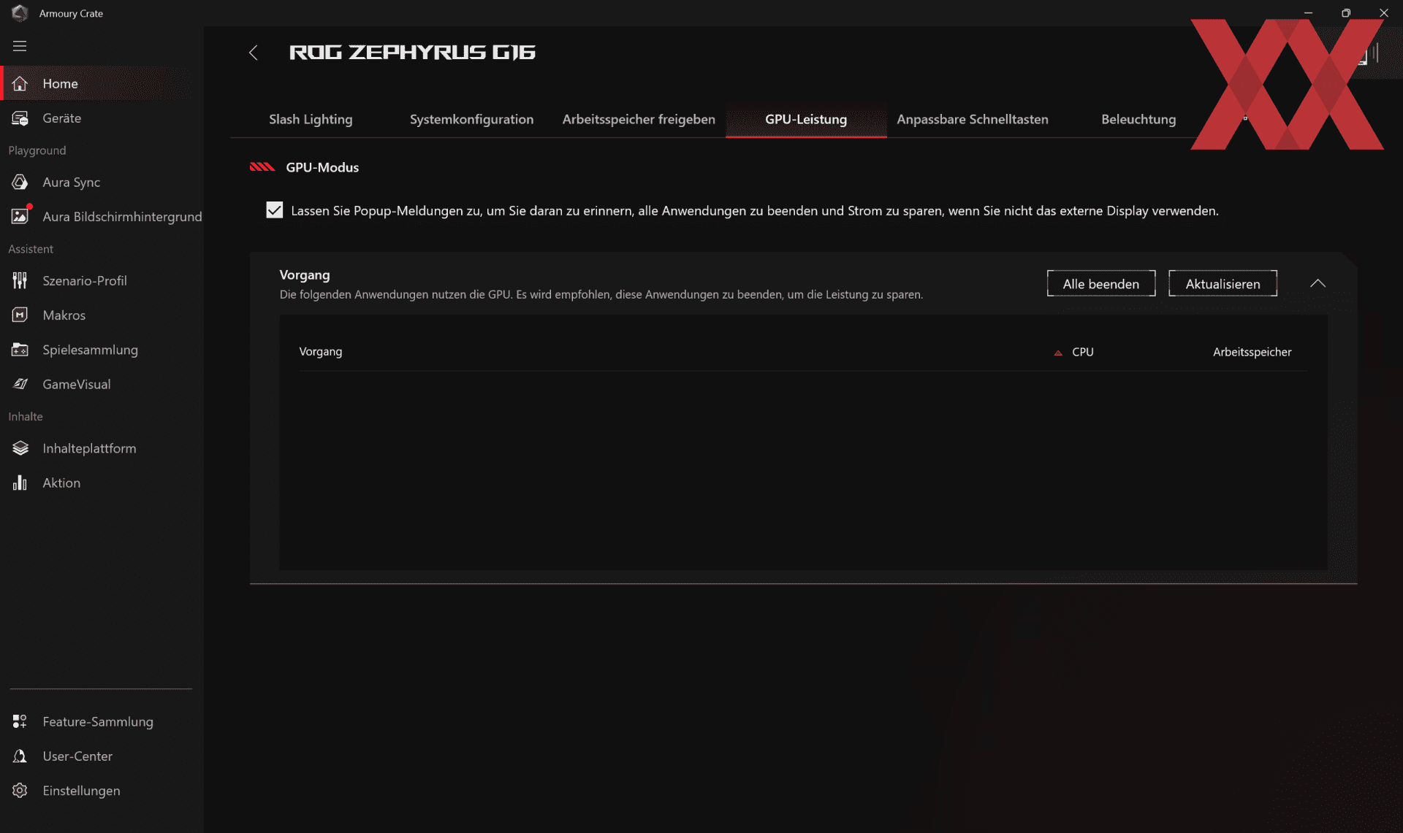This screenshot has width=1403, height=833.
Task: Click the Feature-Sammlung icon
Action: point(20,721)
